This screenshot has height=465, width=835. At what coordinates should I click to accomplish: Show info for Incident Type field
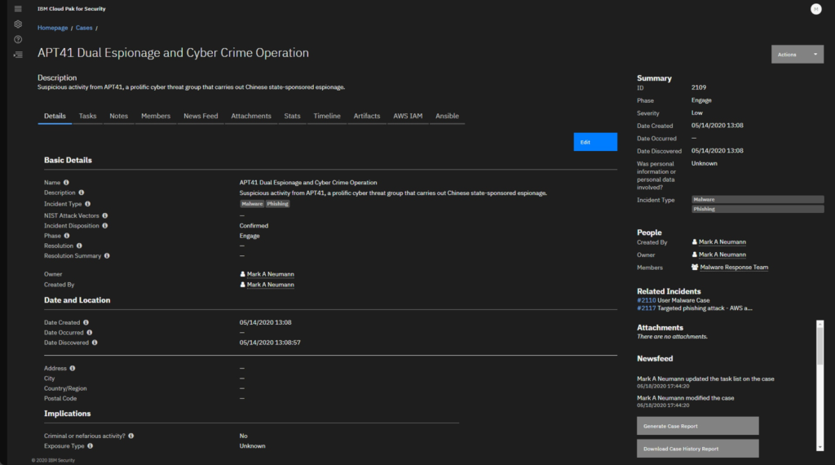[x=87, y=204]
